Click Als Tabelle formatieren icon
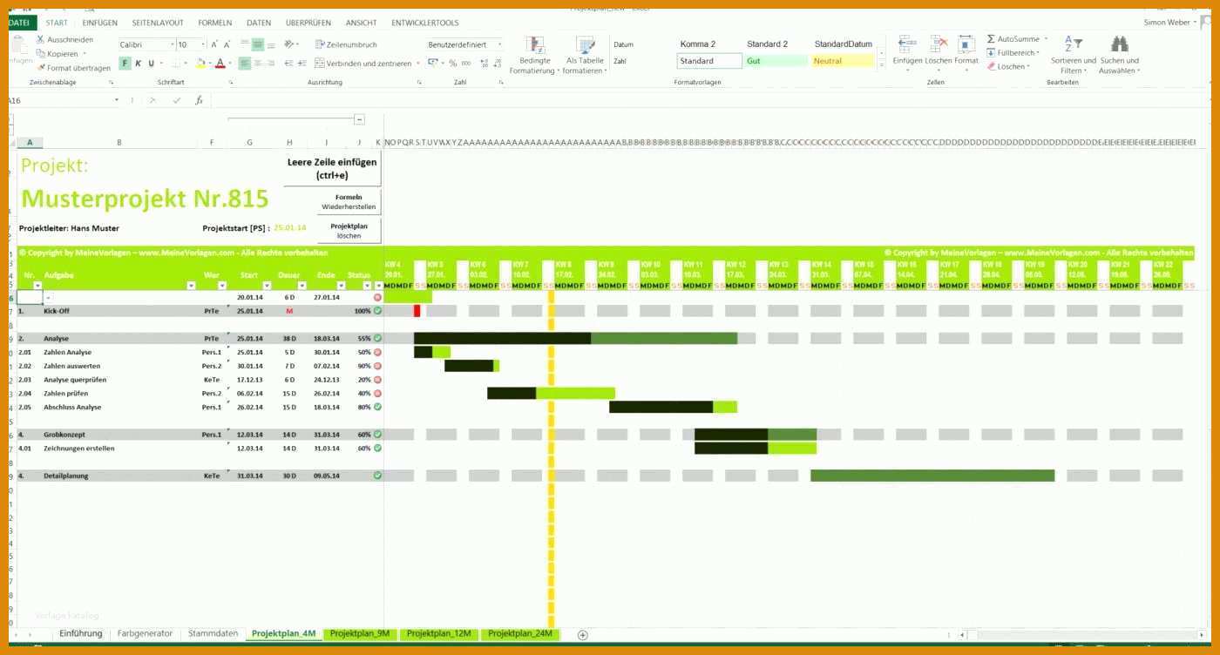 tap(585, 45)
